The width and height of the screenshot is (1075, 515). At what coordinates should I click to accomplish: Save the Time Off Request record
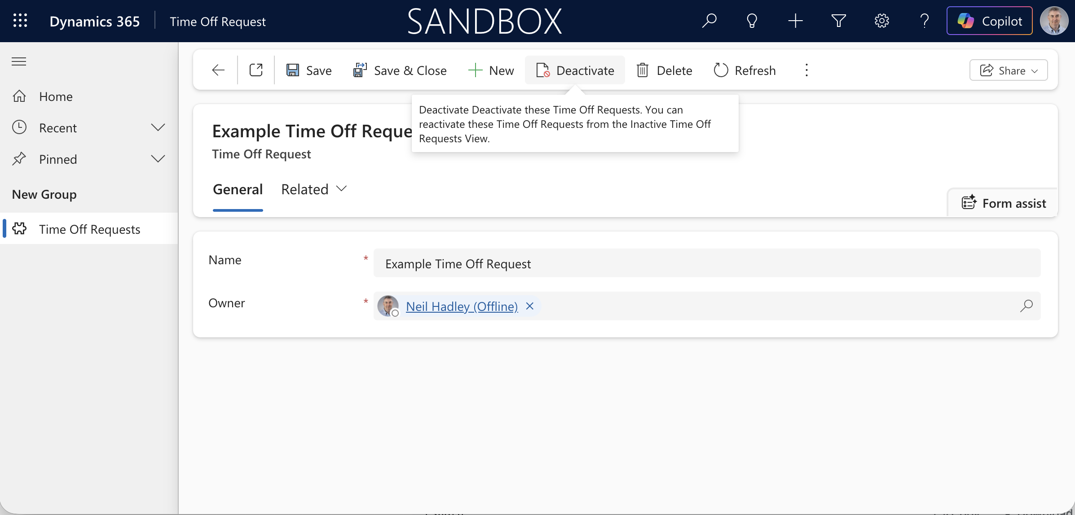[x=309, y=70]
